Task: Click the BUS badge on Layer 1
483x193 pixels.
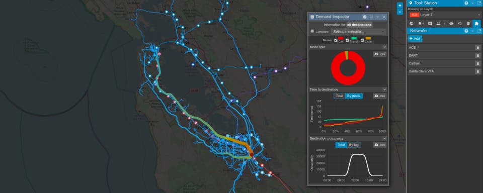Action: pos(414,15)
